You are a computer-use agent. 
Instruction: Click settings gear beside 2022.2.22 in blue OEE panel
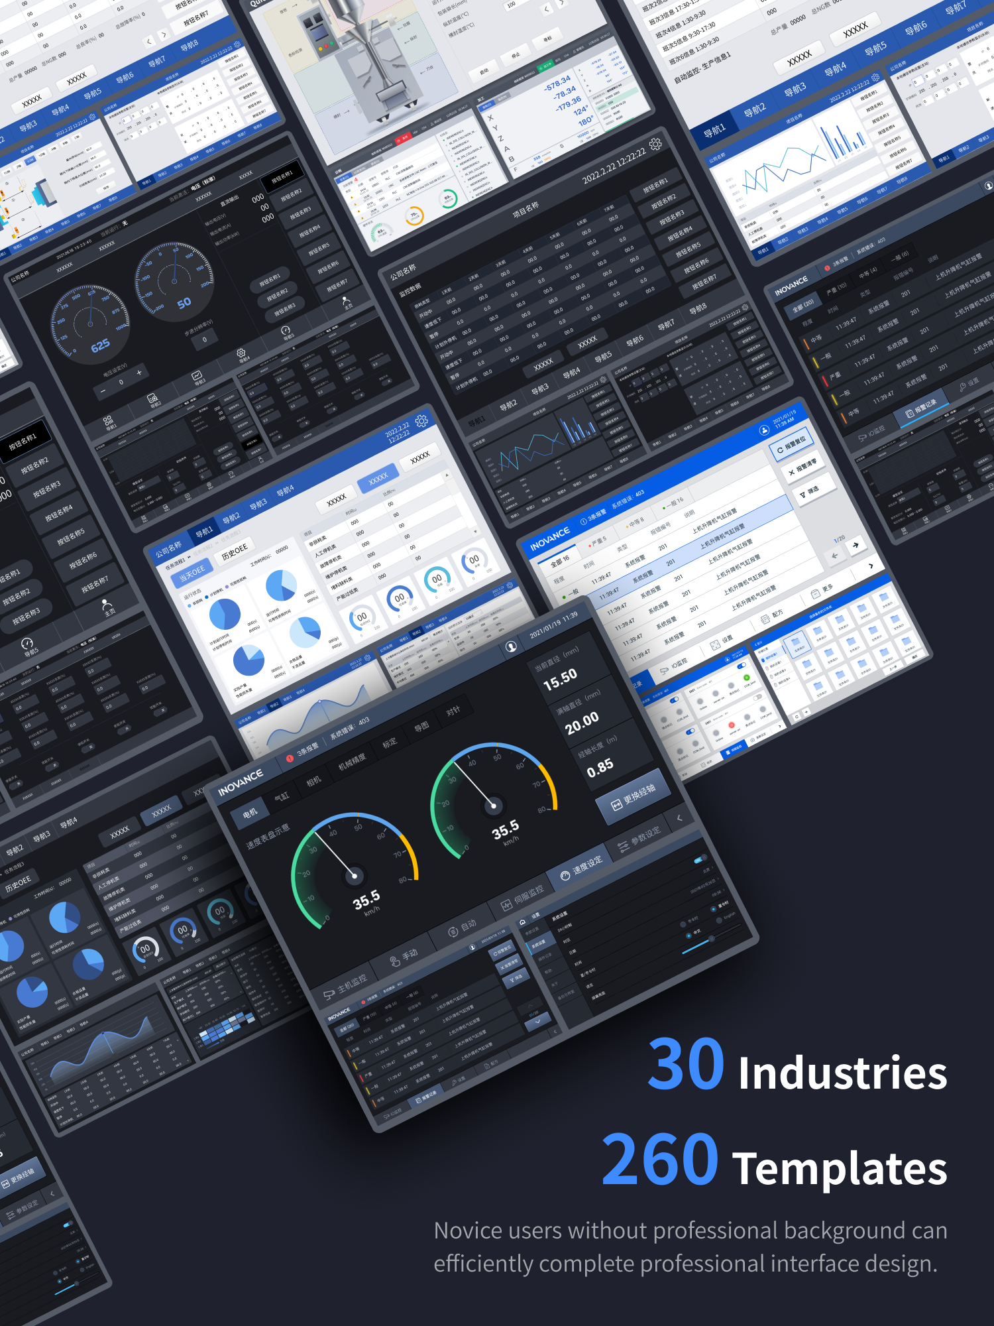[x=421, y=421]
